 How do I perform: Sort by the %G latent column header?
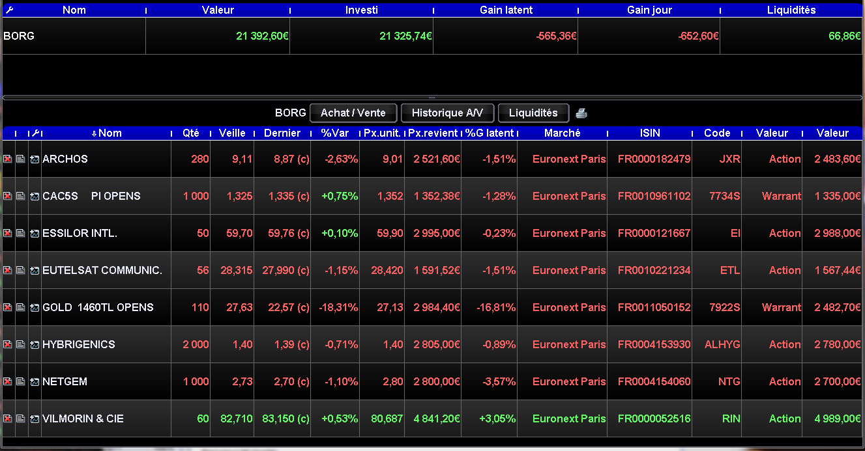490,133
